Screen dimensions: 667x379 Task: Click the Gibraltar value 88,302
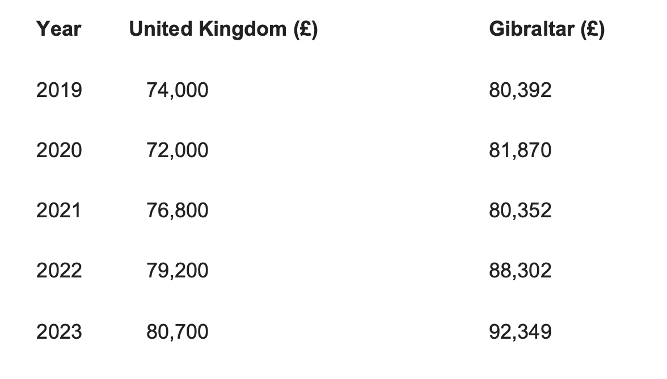click(x=520, y=271)
